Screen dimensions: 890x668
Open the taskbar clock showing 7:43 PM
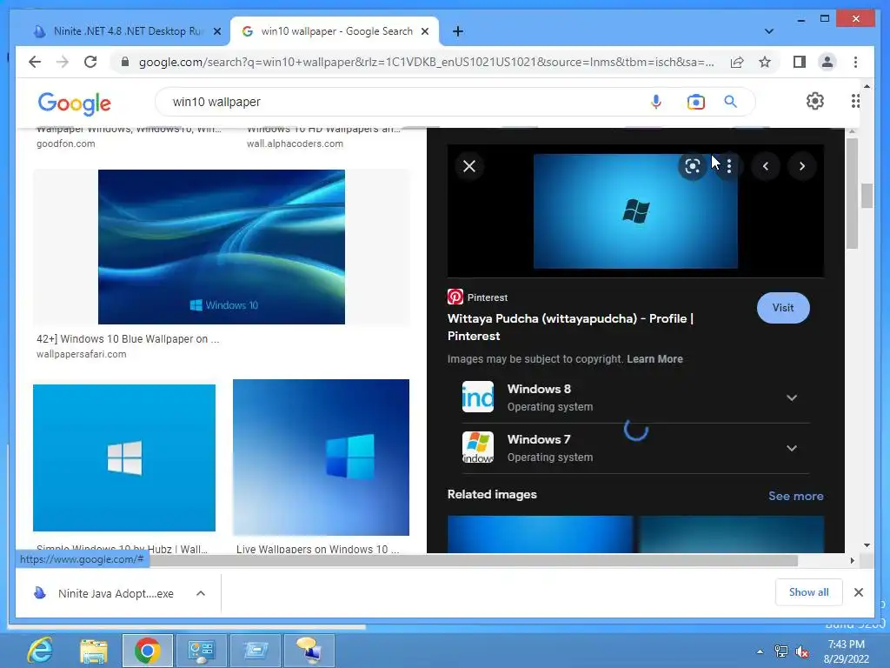click(x=847, y=651)
